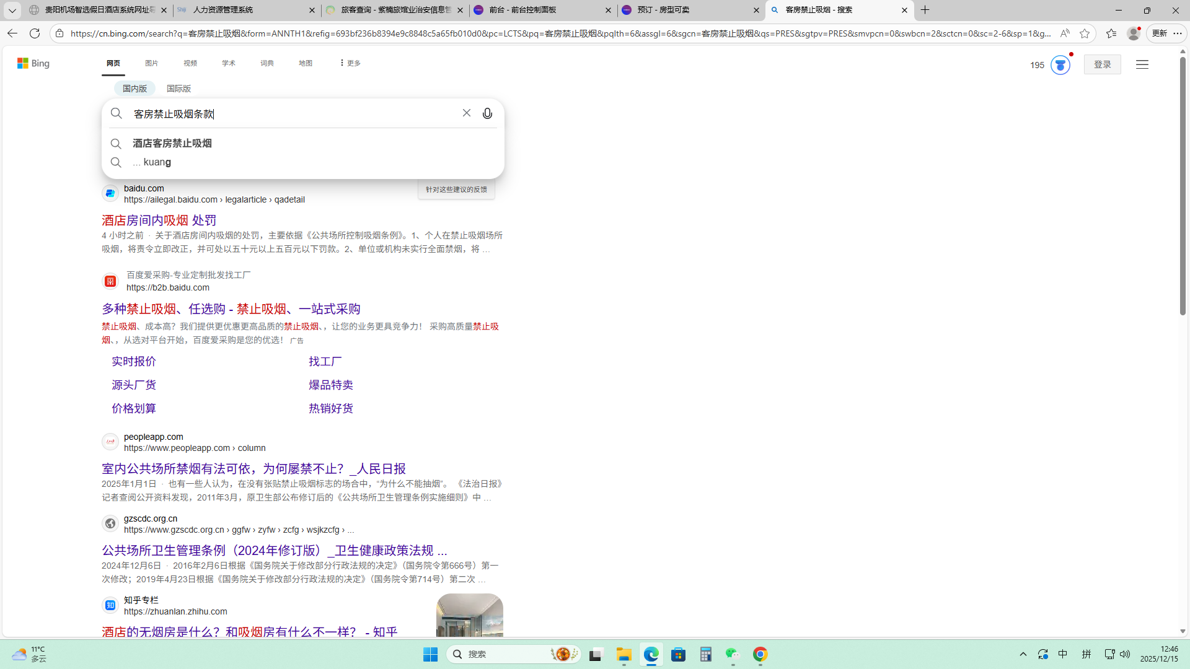
Task: Select the 国内版 search version
Action: click(134, 89)
